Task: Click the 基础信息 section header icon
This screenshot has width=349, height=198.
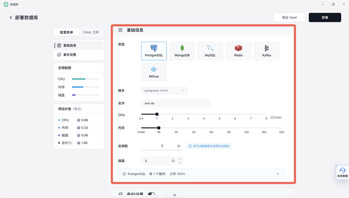Action: tap(121, 30)
